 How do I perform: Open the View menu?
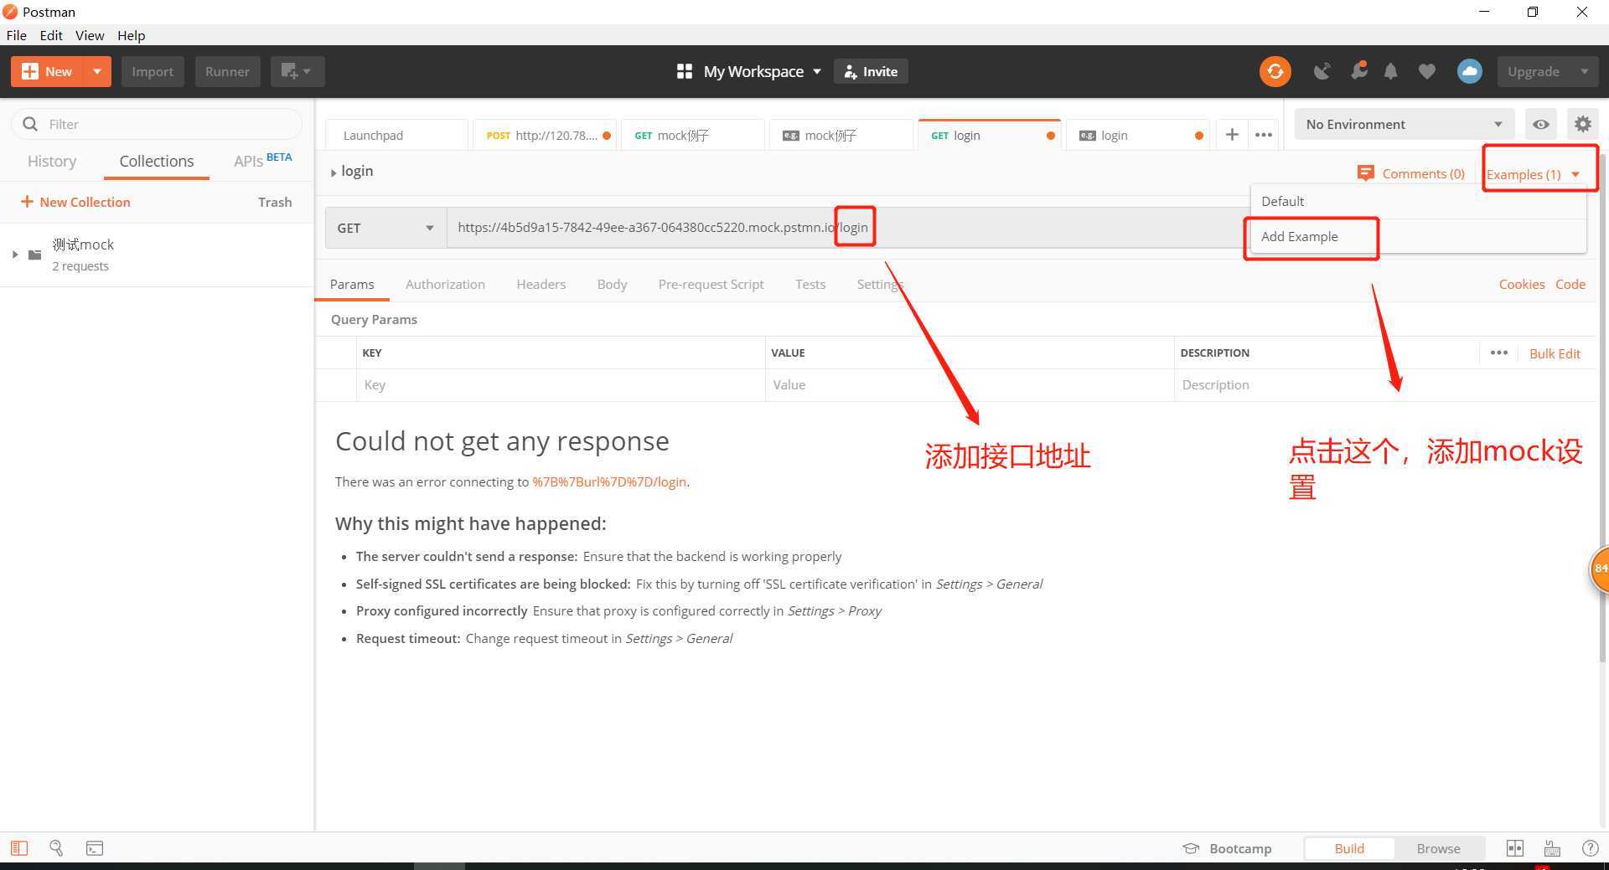pos(90,35)
